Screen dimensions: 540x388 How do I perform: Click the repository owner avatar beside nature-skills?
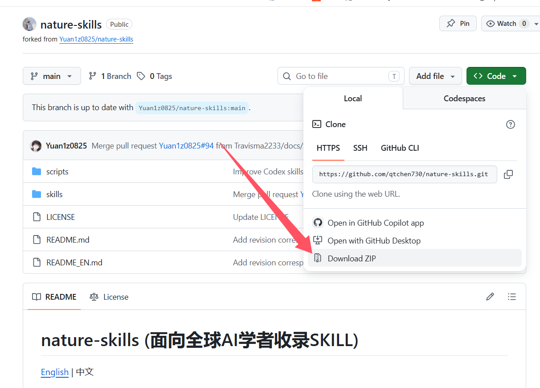pos(29,24)
